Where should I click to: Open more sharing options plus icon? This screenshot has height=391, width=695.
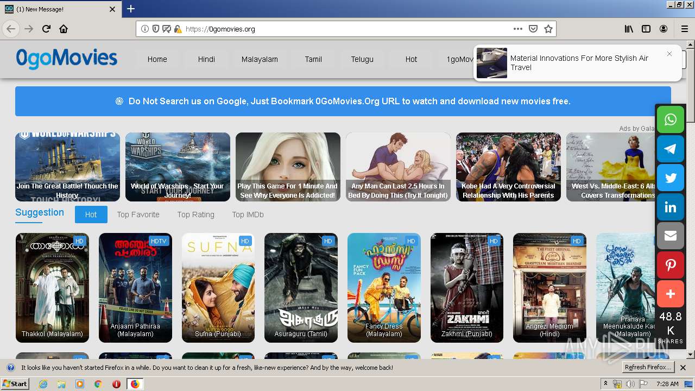click(671, 294)
